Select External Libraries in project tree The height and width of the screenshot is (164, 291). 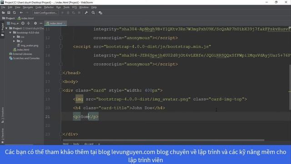pos(20,54)
